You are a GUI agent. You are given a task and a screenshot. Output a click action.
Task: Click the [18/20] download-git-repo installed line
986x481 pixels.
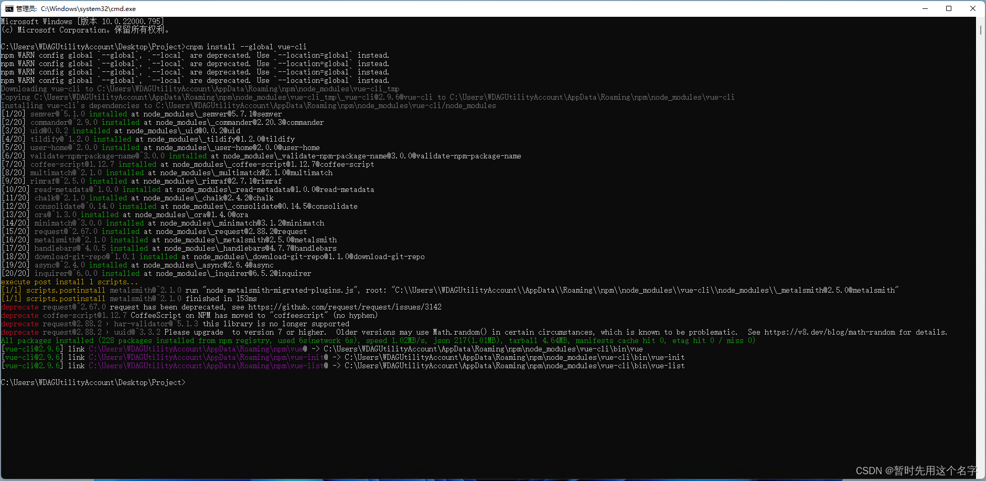click(212, 256)
